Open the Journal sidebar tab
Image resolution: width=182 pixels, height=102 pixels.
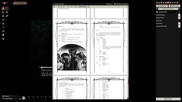[168, 3]
